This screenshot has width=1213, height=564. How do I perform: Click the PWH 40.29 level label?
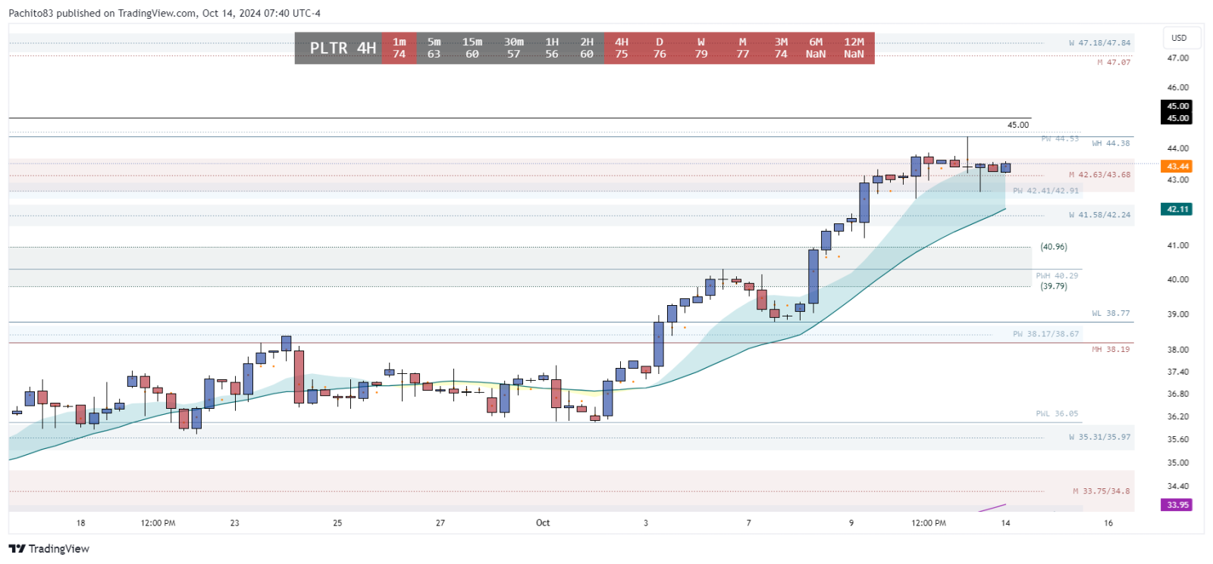[x=1057, y=276]
